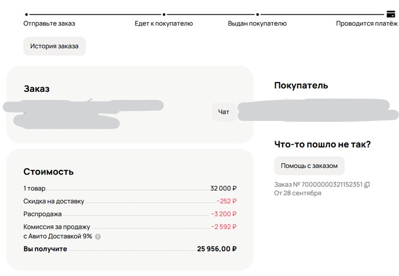Click the Вы получите total amount

point(217,249)
